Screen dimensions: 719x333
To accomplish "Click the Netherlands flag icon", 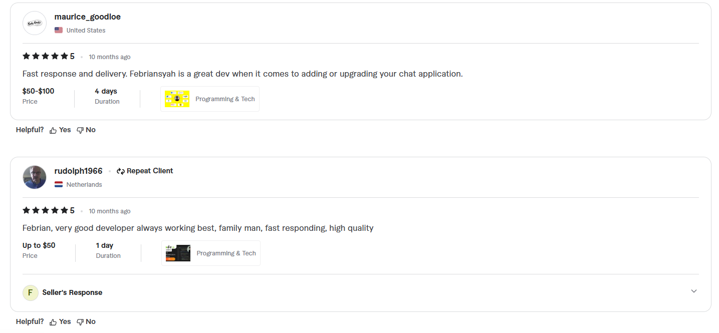I will (58, 184).
